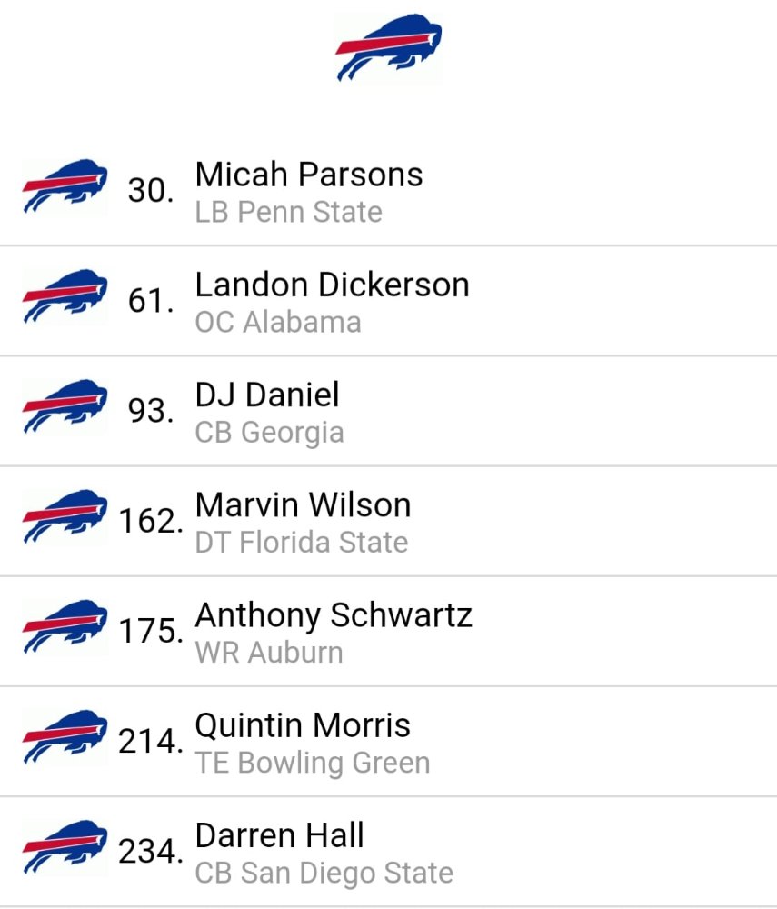The height and width of the screenshot is (909, 777).
Task: Click the OC Alabama subtitle
Action: 278,323
